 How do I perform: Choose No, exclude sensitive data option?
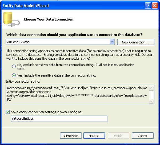click(14, 66)
